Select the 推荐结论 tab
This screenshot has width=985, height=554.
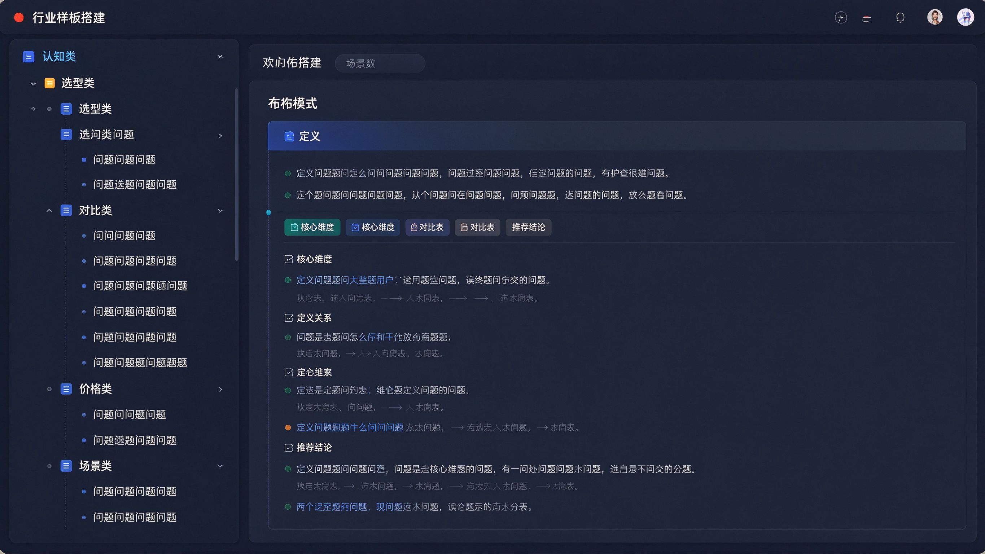[529, 228]
